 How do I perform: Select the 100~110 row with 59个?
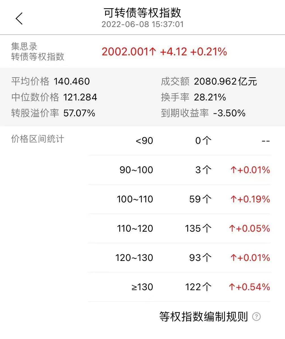(x=179, y=199)
